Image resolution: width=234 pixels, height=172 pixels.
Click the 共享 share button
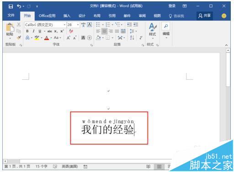(204, 16)
